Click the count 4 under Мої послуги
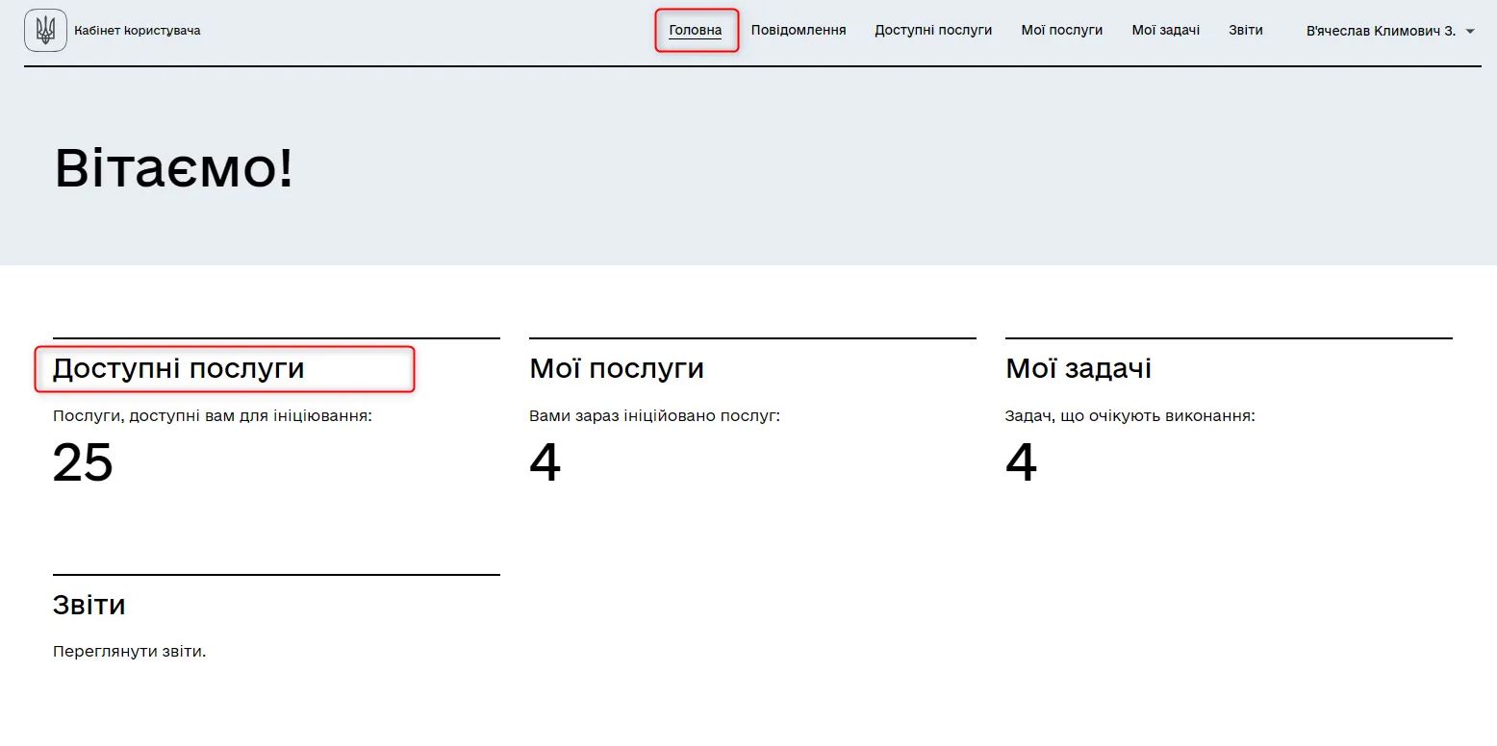This screenshot has width=1497, height=746. click(545, 463)
